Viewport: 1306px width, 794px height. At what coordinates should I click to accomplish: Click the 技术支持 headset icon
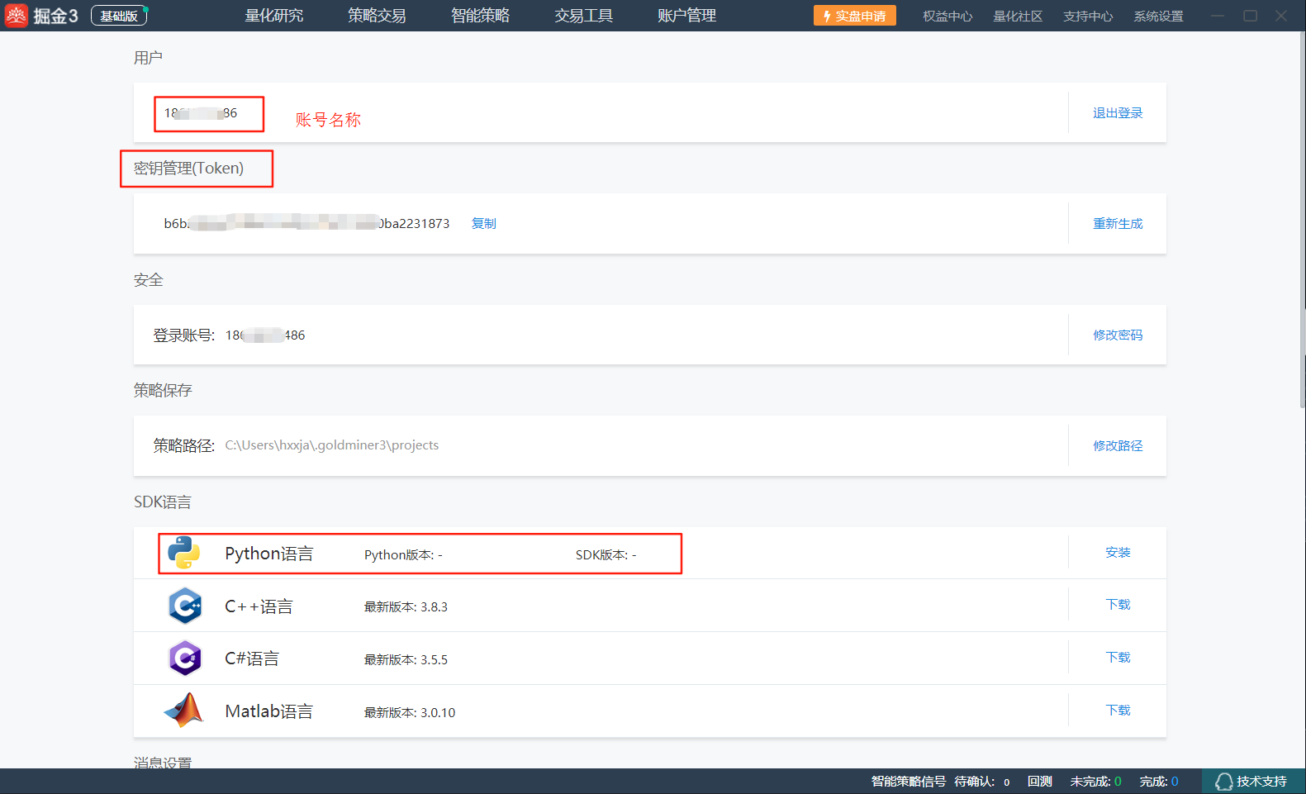(x=1223, y=782)
